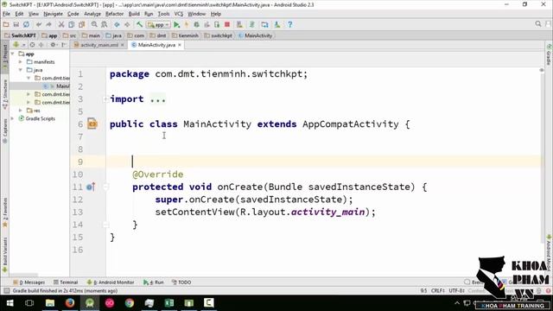Click the Redo arrow icon

[48, 25]
